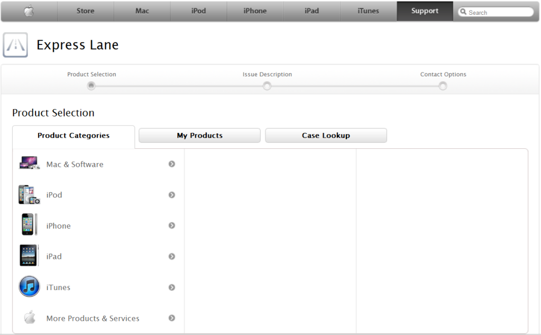Click the magnifying glass in the search box

pyautogui.click(x=463, y=12)
